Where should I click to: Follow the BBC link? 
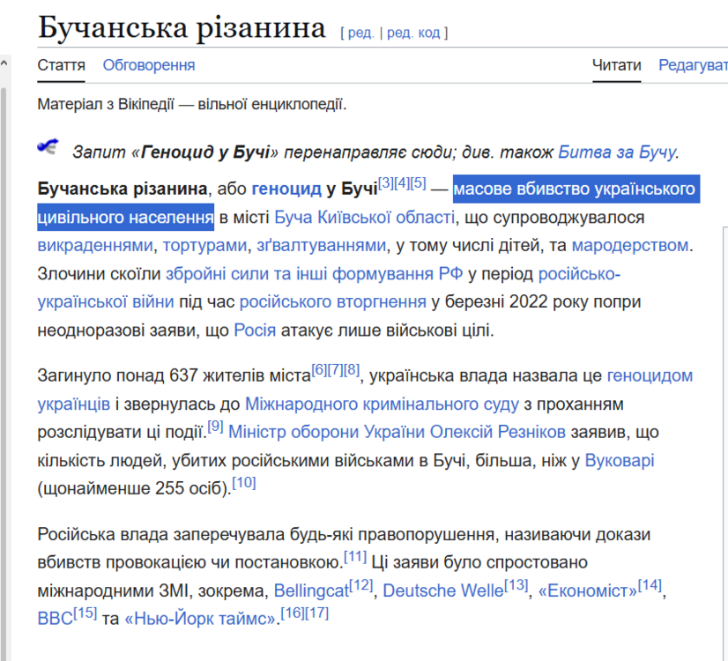pos(56,619)
